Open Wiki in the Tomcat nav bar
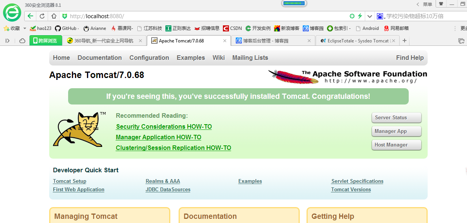The height and width of the screenshot is (223, 467). pos(219,58)
